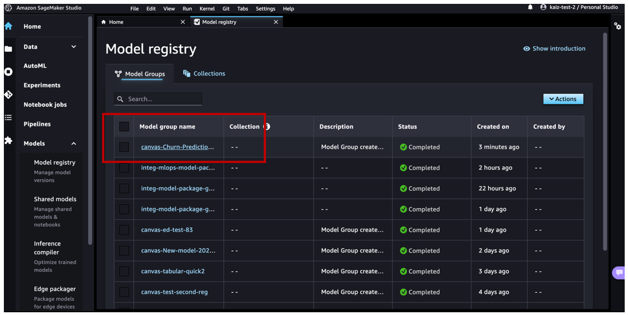The image size is (628, 315).
Task: Click the model group Search field
Action: [158, 99]
